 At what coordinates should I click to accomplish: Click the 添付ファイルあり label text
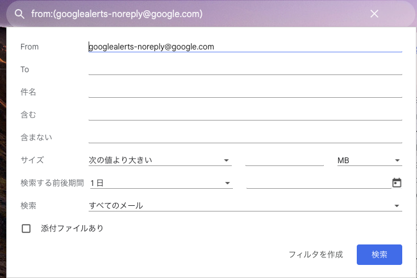(72, 229)
